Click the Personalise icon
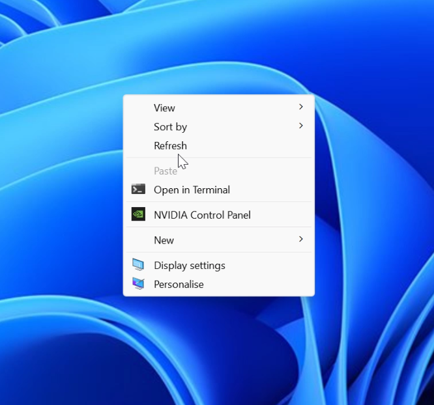 point(138,283)
